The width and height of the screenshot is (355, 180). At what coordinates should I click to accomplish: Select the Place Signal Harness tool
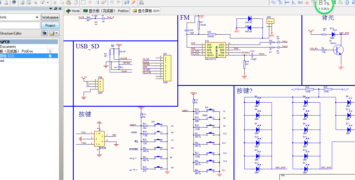[287, 2]
